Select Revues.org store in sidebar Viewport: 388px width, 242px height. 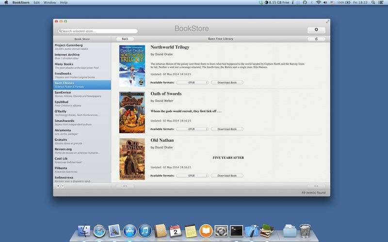[82, 151]
